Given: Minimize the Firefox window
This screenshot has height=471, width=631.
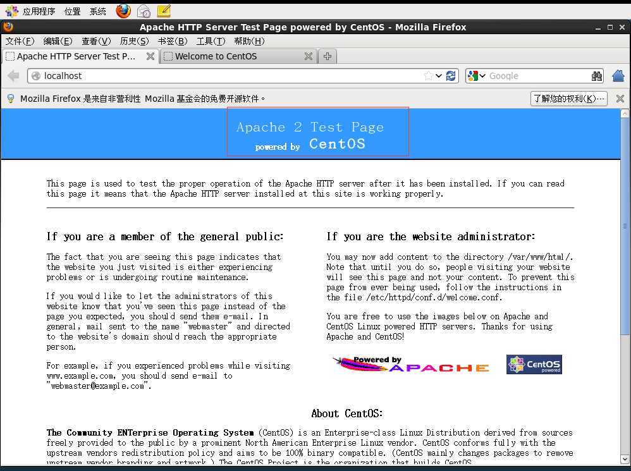Looking at the screenshot, I should (598, 27).
